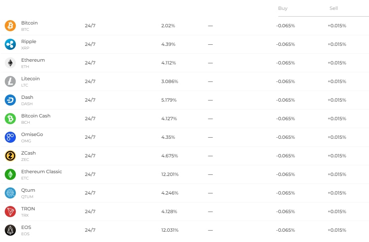Image resolution: width=369 pixels, height=242 pixels.
Task: Open the Ethereum Classic asset name
Action: coord(42,172)
